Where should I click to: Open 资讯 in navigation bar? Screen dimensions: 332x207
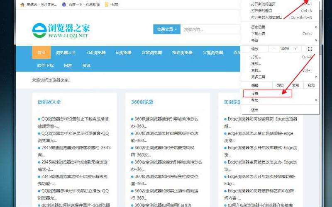tap(86, 65)
